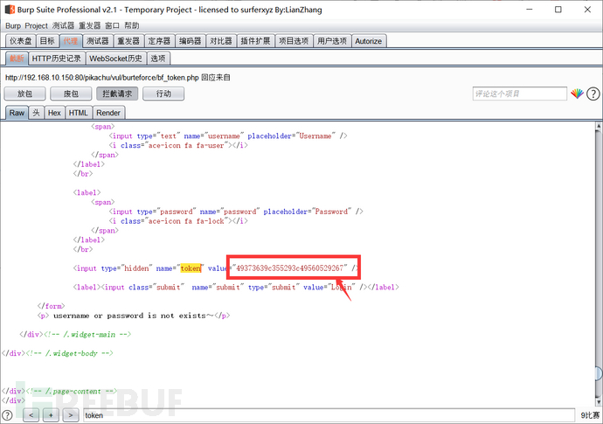Image resolution: width=603 pixels, height=424 pixels.
Task: Click the plus search options button
Action: (x=51, y=414)
